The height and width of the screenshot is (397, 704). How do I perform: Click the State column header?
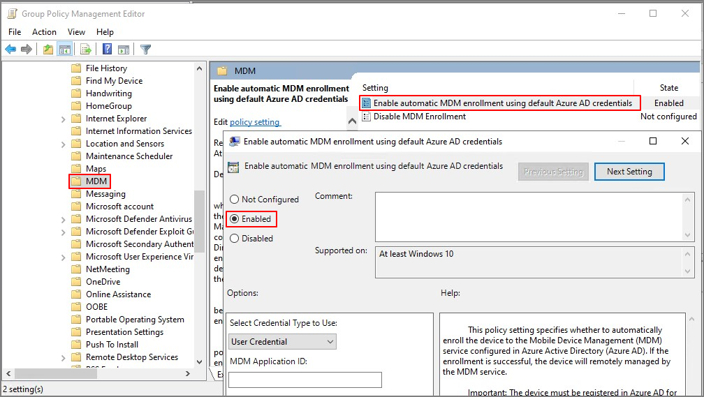669,88
